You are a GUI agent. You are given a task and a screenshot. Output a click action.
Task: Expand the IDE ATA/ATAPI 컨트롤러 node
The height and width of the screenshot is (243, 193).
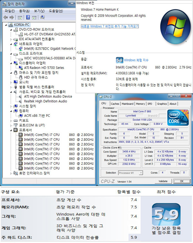pos(11,39)
